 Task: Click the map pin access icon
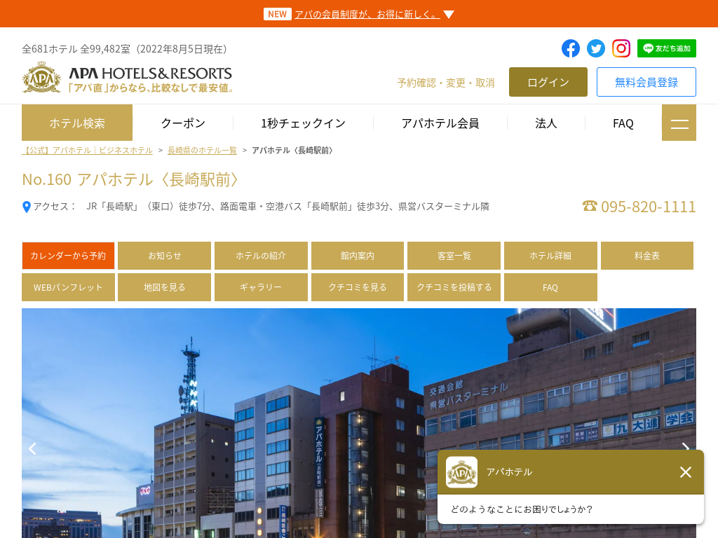[27, 207]
